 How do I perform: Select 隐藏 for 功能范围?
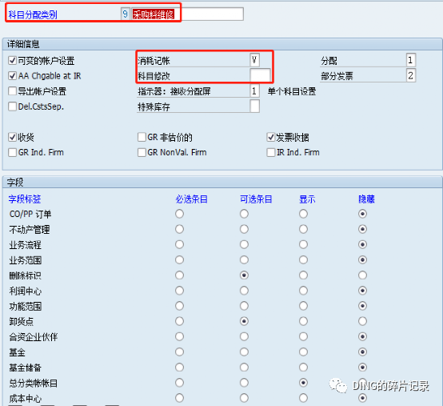(362, 306)
